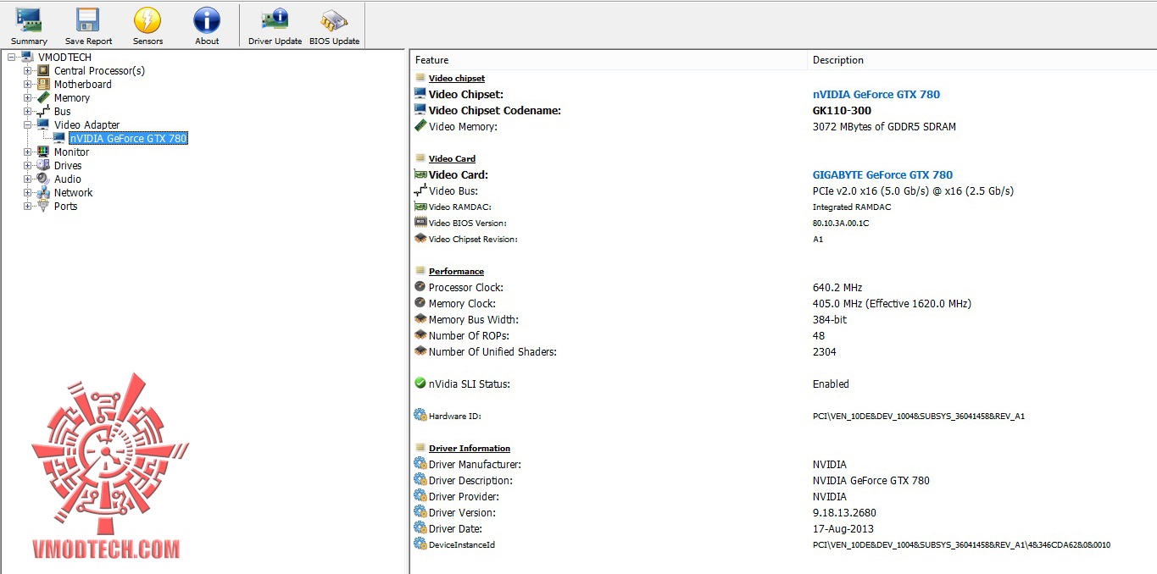
Task: Click the Network tree icon
Action: (43, 192)
